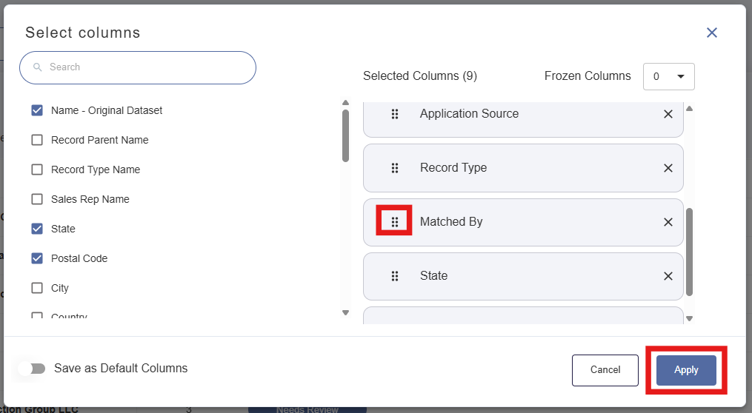Click drag handle for Record Type
This screenshot has width=752, height=413.
(395, 168)
